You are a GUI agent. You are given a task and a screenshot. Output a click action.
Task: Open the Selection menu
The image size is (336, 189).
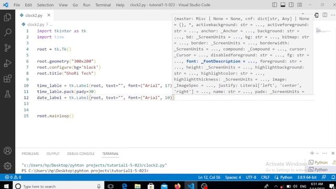point(45,5)
